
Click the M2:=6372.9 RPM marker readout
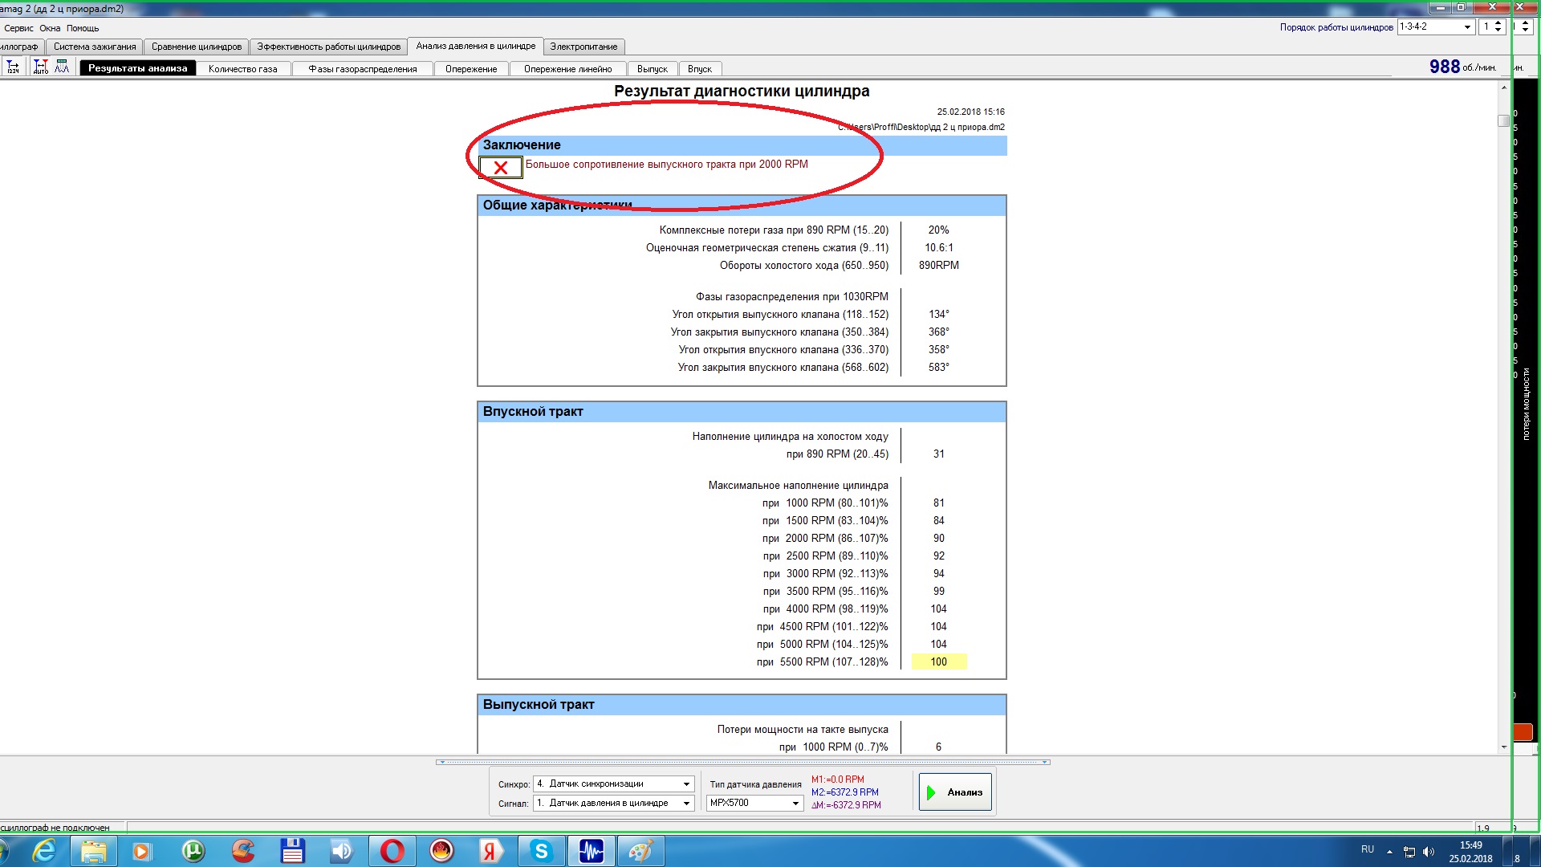point(845,792)
